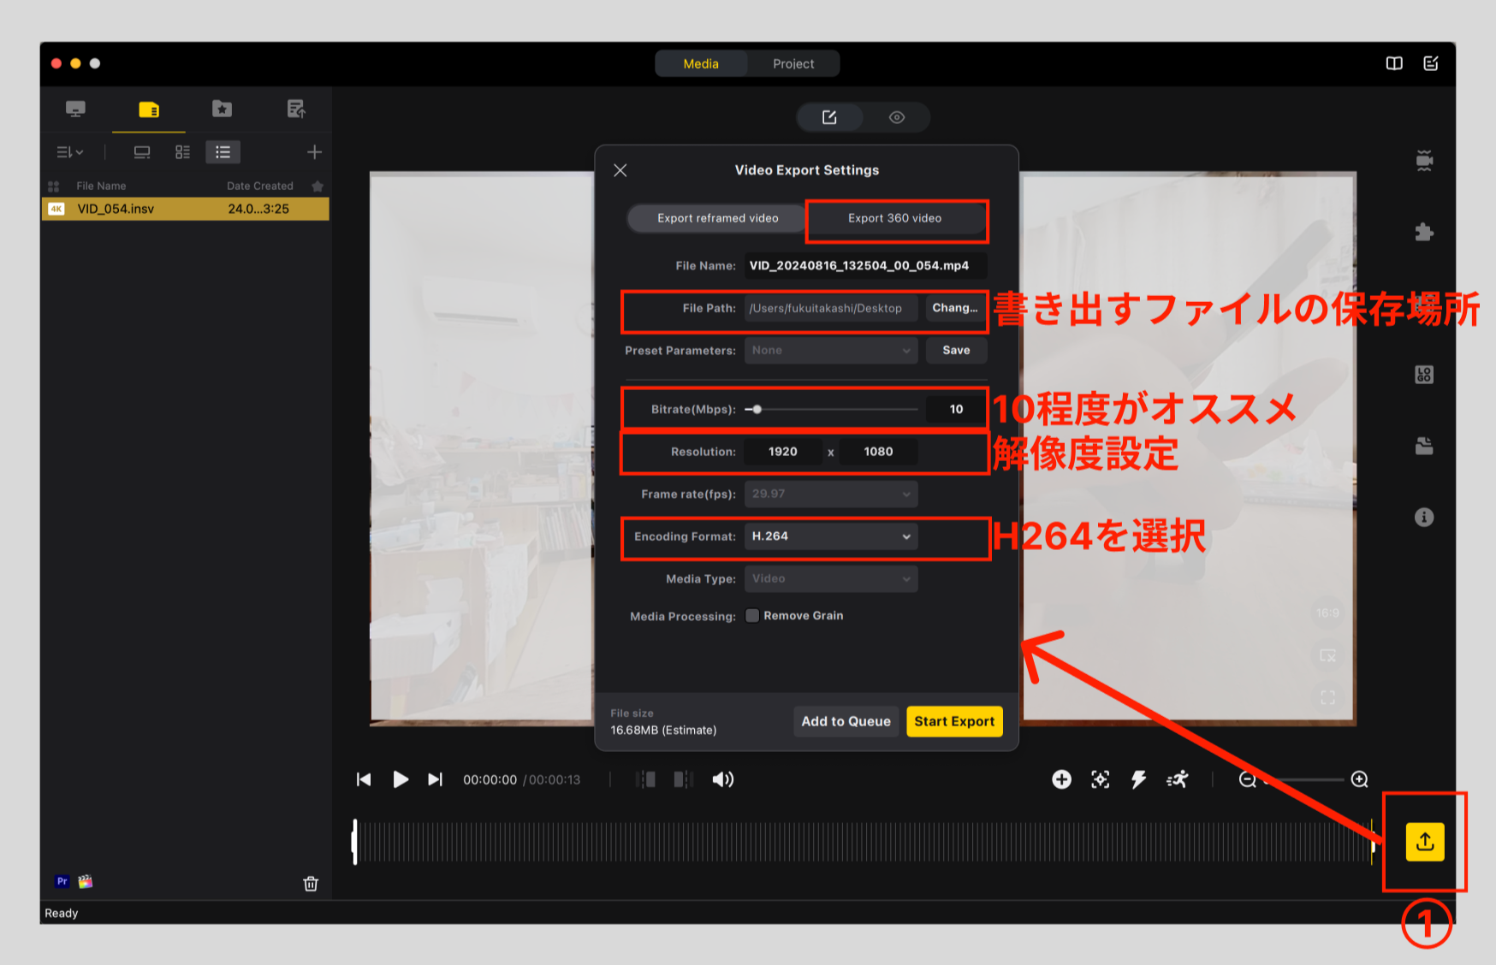Open the lightning speed effect tool

1138,779
